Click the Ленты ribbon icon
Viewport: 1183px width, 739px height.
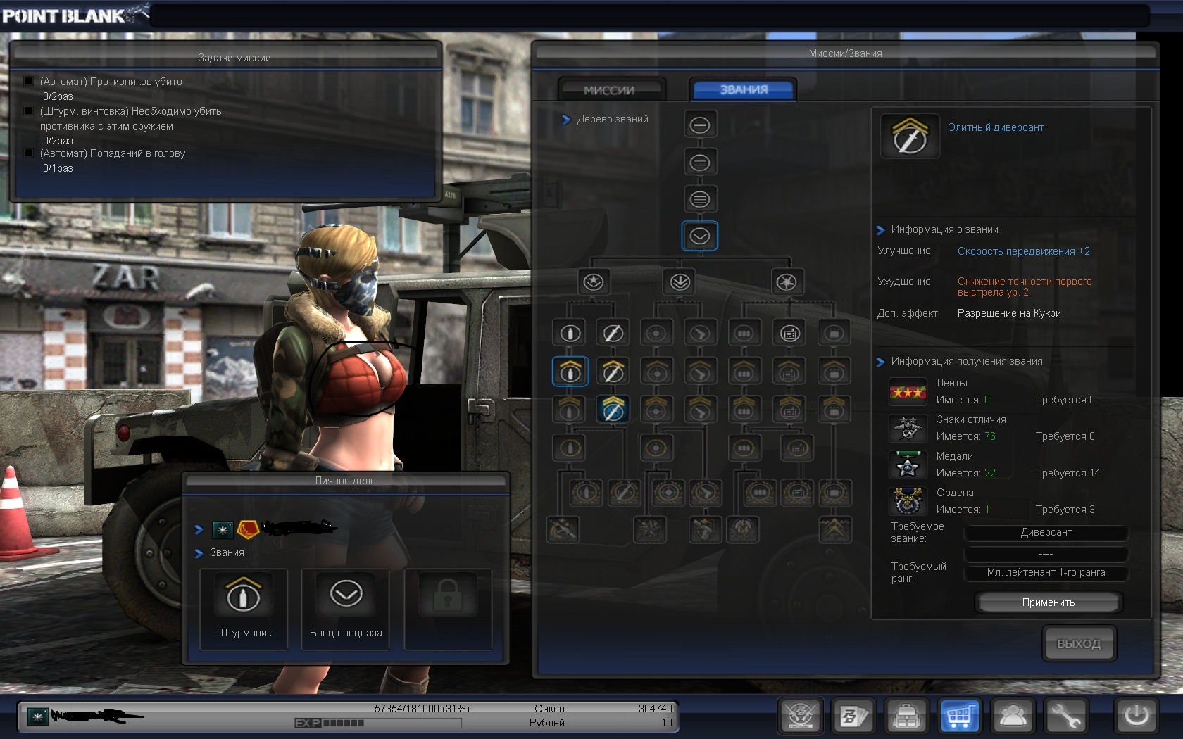click(x=908, y=391)
